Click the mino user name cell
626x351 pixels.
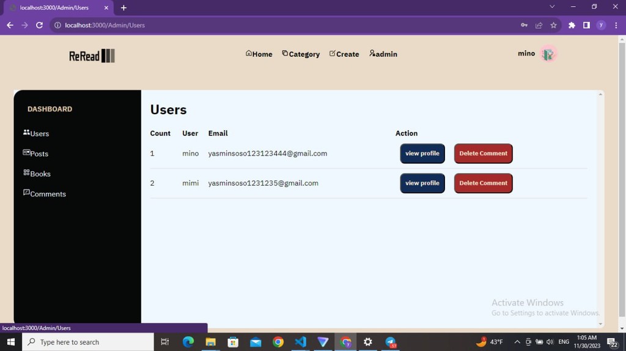191,153
